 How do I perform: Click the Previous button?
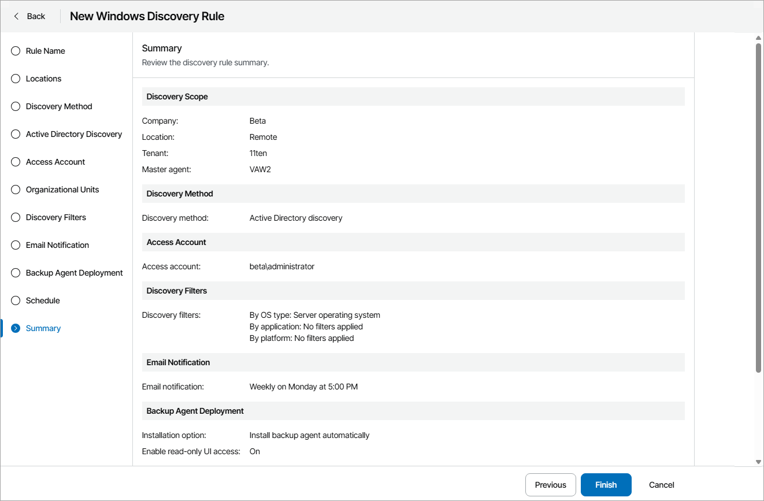(550, 485)
